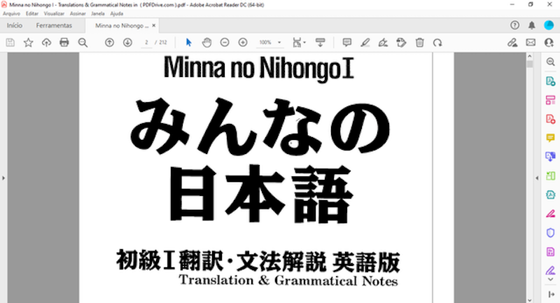The height and width of the screenshot is (303, 560).
Task: Send file by email envelope icon
Action: point(531,43)
